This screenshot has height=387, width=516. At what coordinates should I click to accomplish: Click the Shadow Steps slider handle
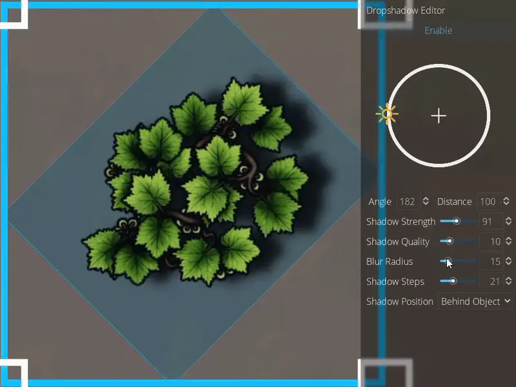453,281
